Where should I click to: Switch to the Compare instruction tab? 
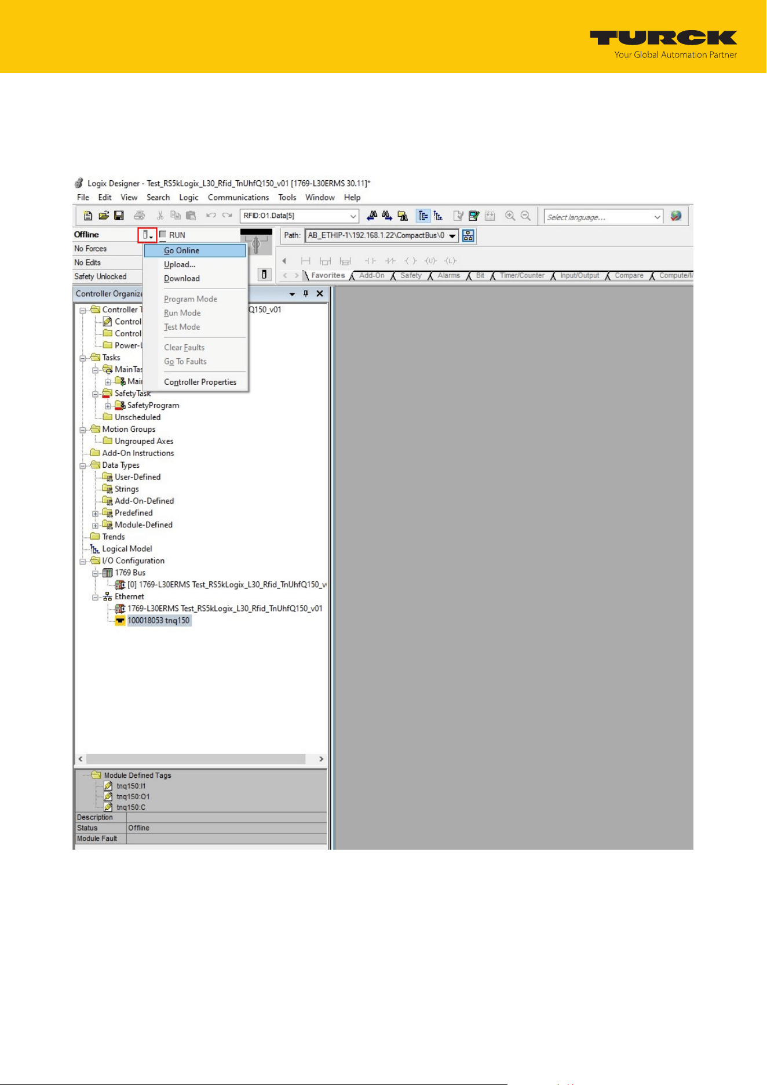(x=629, y=275)
